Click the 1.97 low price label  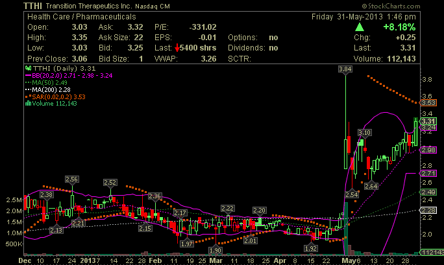[186, 244]
